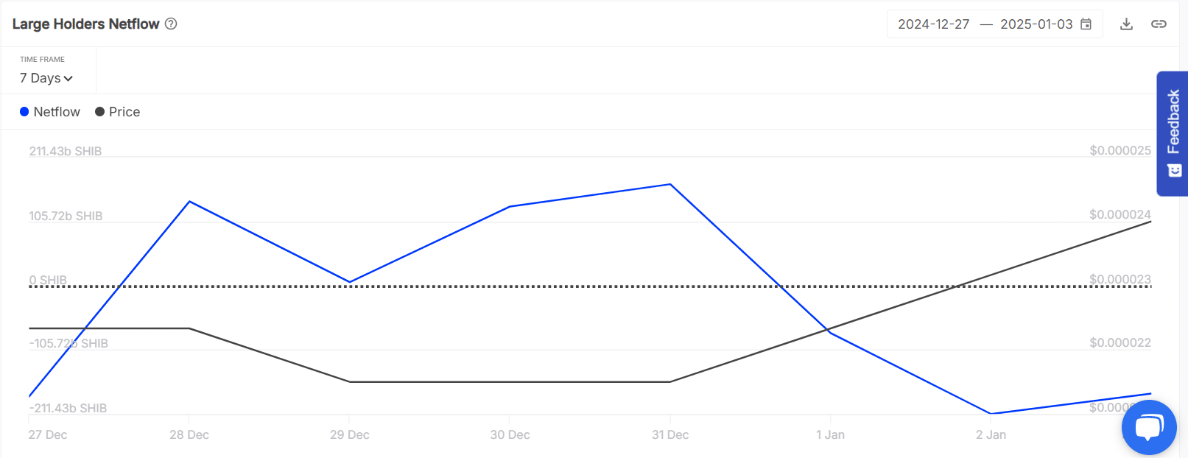Click the start date 2024-12-27

[933, 24]
